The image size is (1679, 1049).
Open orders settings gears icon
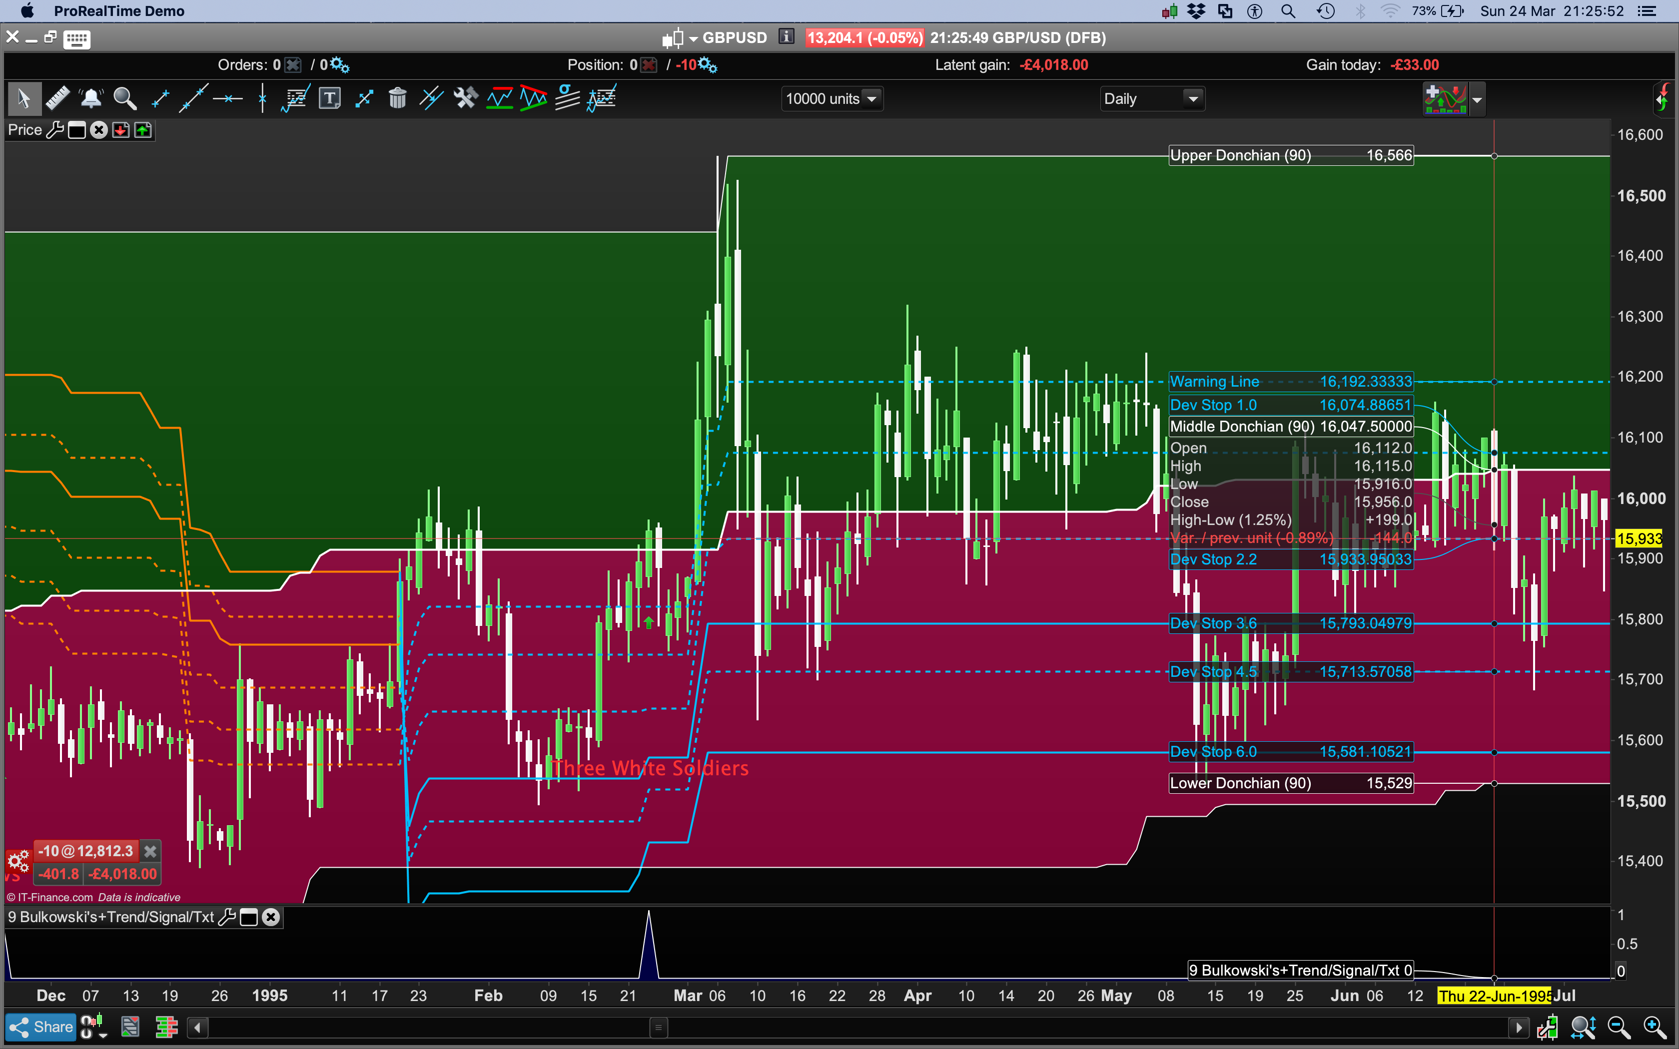pos(339,65)
